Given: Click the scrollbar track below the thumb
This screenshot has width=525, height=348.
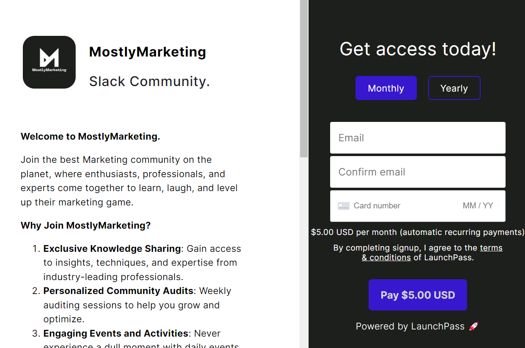Looking at the screenshot, I should click(x=304, y=253).
